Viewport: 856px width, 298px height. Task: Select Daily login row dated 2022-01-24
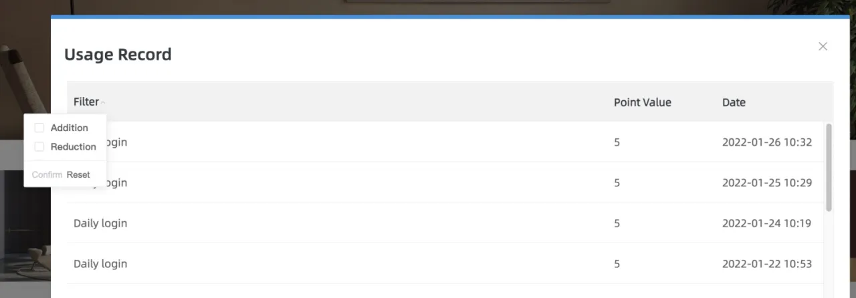point(445,223)
